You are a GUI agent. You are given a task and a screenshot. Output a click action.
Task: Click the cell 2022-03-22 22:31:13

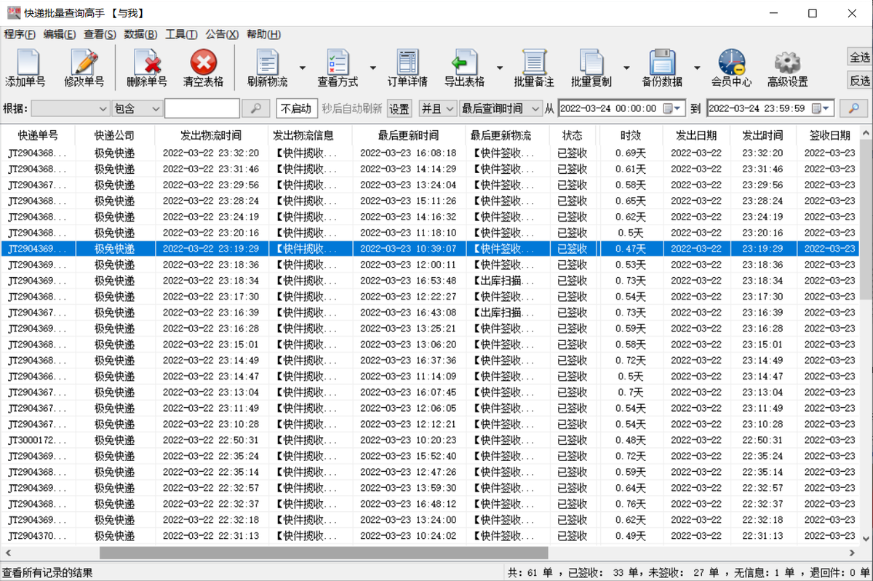(211, 536)
